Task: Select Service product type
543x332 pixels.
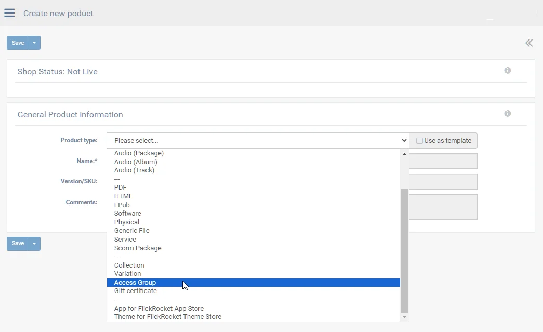Action: pyautogui.click(x=254, y=239)
